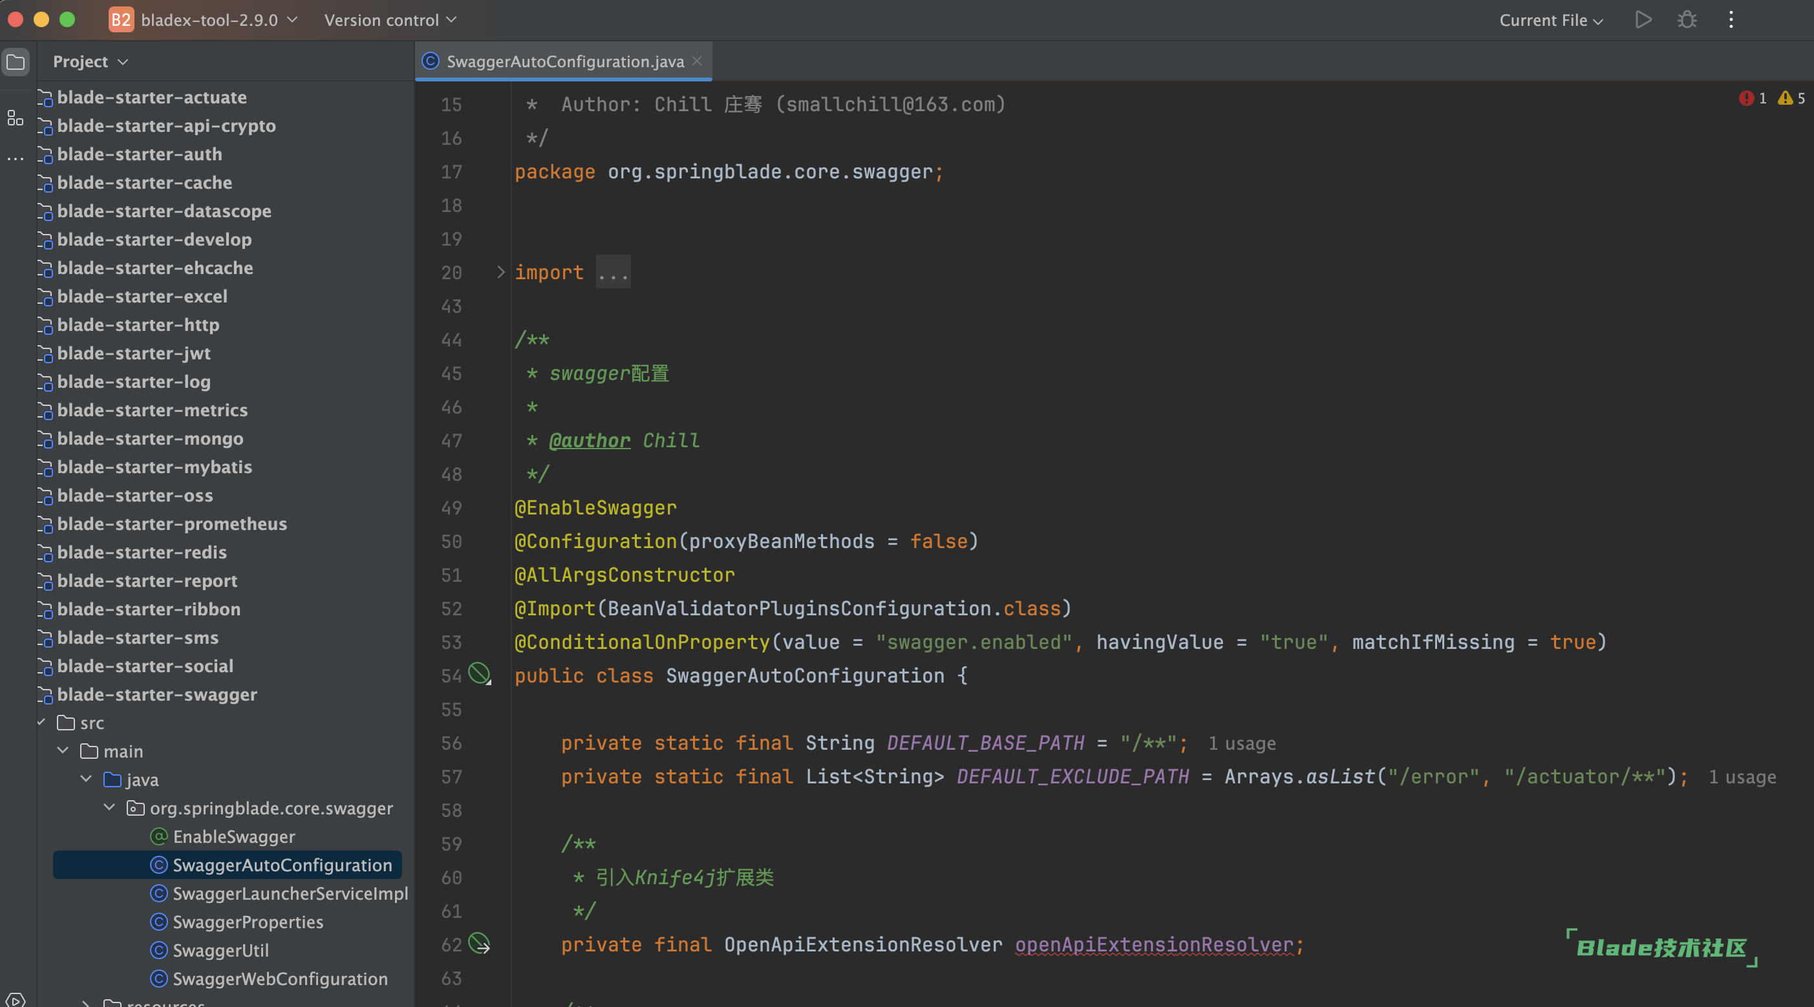The width and height of the screenshot is (1814, 1007).
Task: Select the blade-starter-cache module
Action: click(144, 182)
